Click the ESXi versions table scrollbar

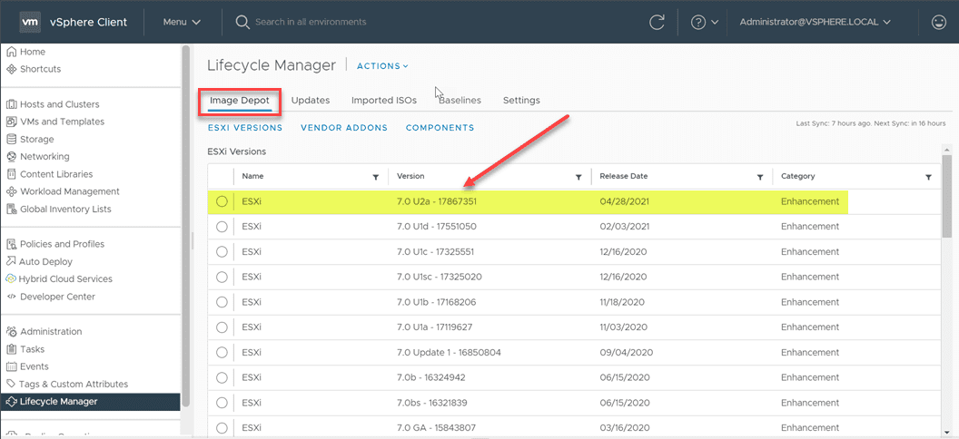947,195
